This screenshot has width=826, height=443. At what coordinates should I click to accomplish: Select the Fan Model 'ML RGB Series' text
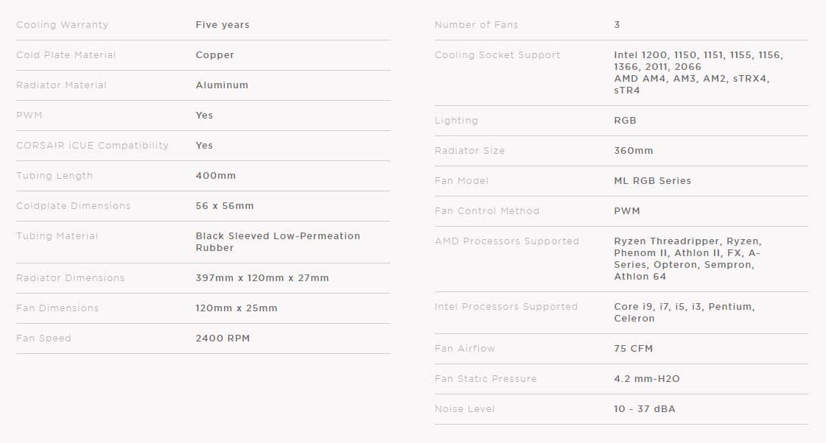652,180
